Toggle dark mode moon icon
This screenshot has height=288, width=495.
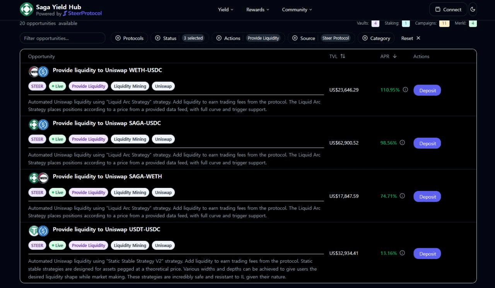tap(473, 9)
